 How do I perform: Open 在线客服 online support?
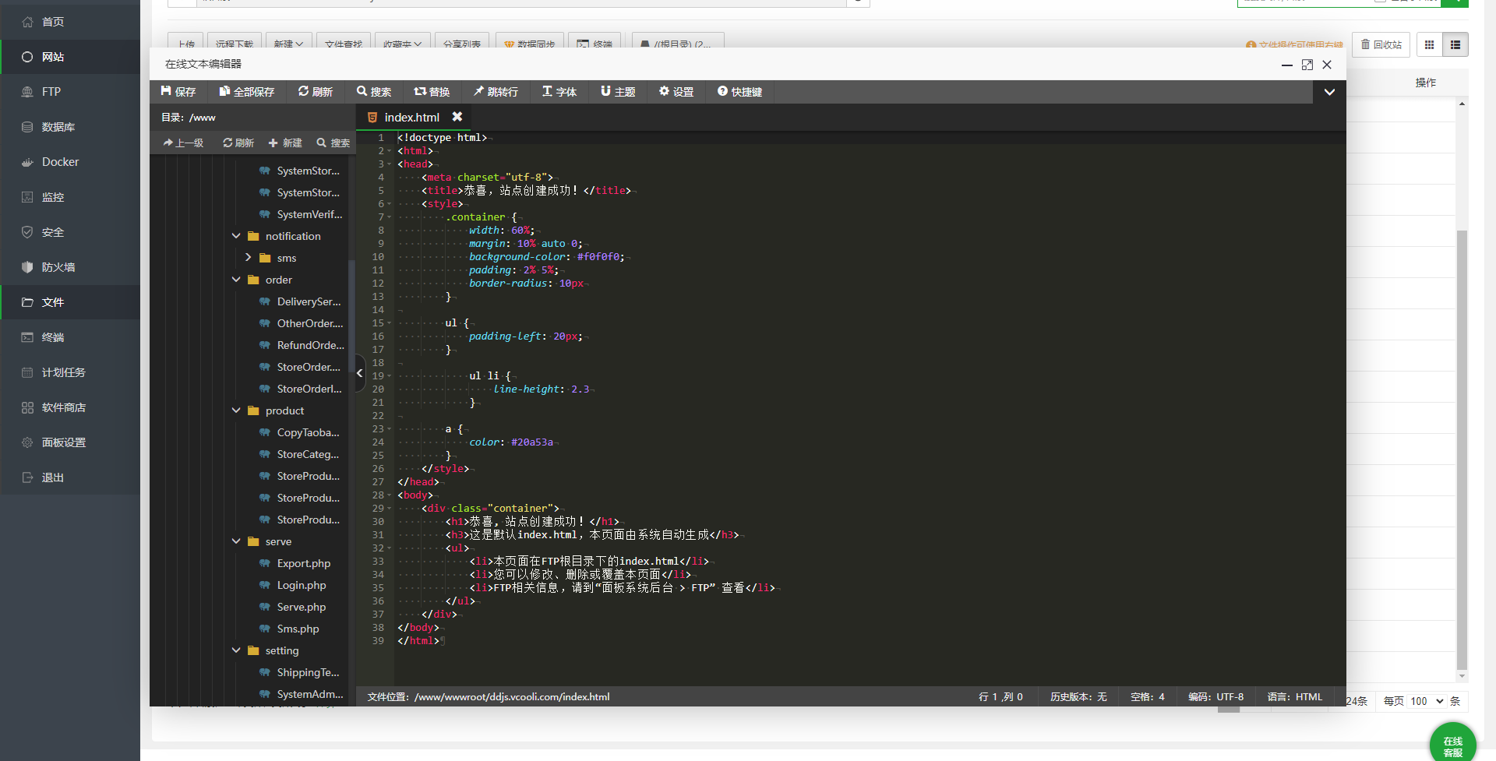(1453, 744)
